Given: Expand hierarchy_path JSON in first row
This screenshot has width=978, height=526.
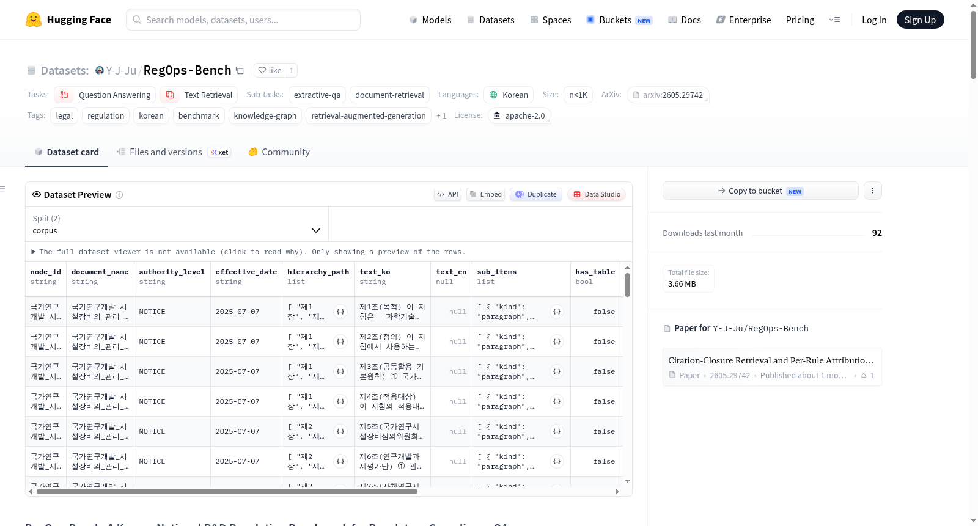Looking at the screenshot, I should point(340,312).
